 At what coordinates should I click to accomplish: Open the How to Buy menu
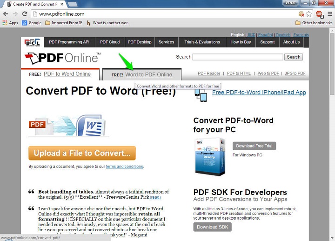coord(241,42)
